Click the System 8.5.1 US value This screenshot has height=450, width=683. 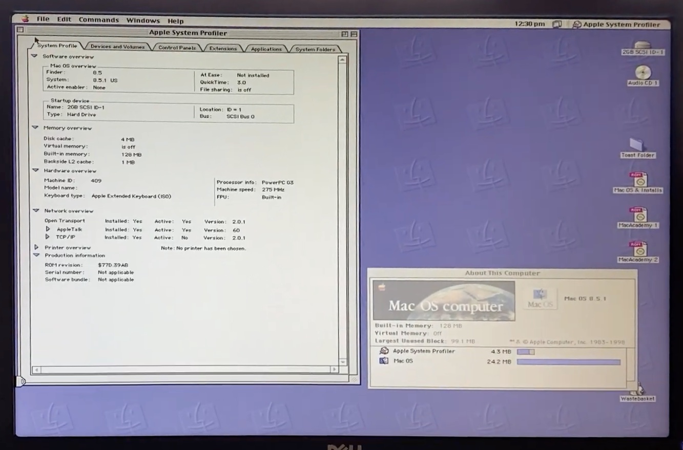pos(105,80)
